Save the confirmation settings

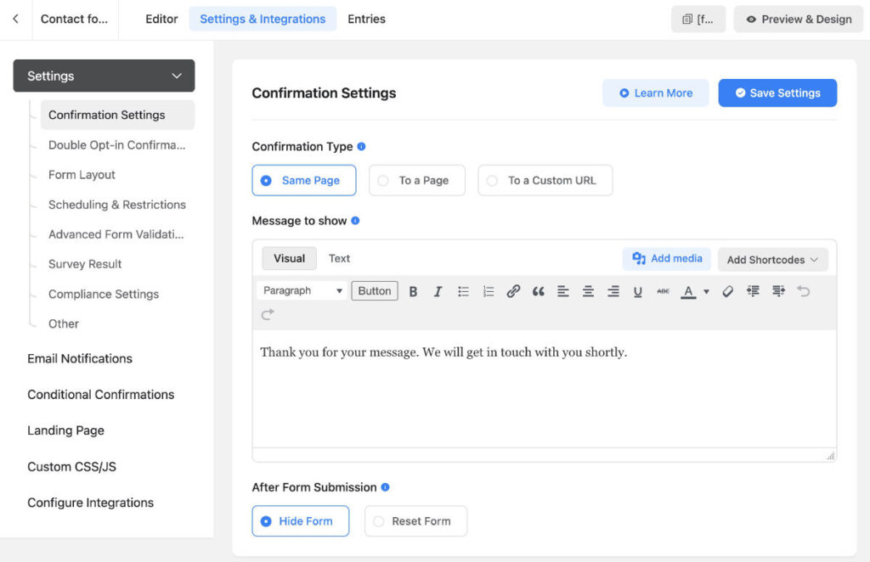[x=777, y=93]
